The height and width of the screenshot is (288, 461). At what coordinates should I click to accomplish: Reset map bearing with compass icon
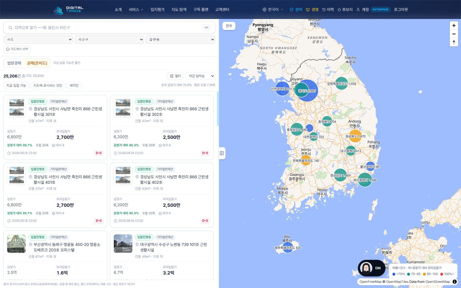pos(454,42)
